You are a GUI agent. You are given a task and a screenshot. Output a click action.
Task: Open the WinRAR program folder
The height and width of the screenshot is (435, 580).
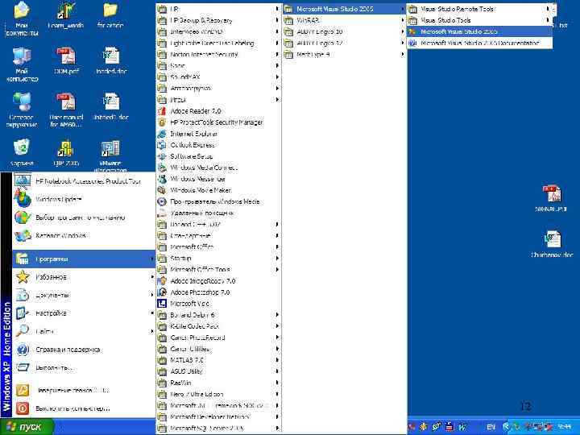pyautogui.click(x=344, y=20)
